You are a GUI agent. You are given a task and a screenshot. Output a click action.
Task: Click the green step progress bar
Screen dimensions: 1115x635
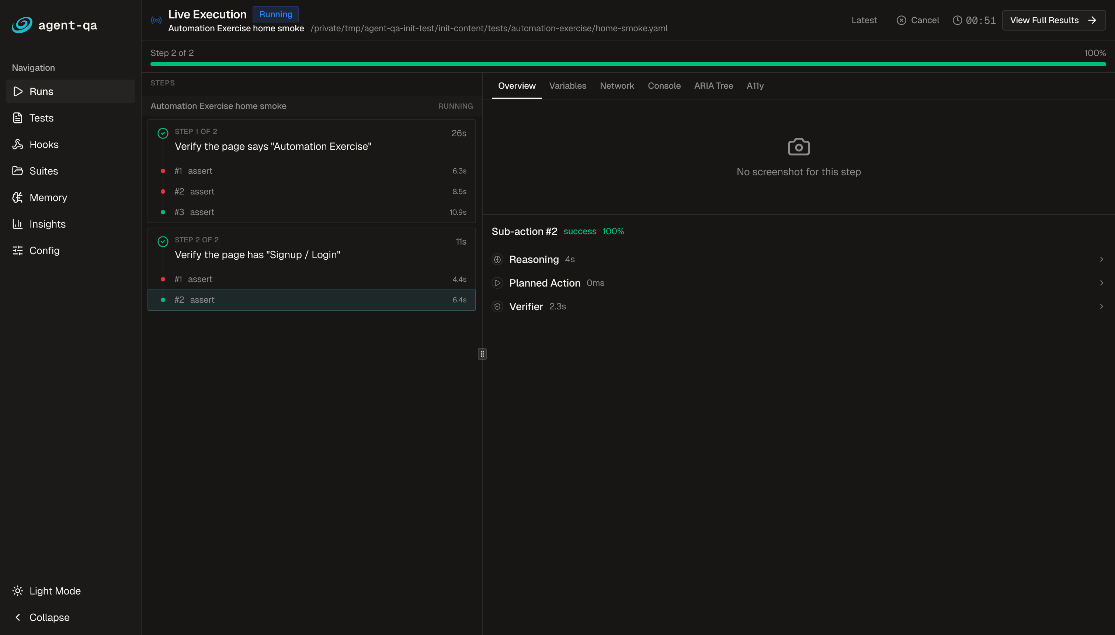click(x=628, y=64)
